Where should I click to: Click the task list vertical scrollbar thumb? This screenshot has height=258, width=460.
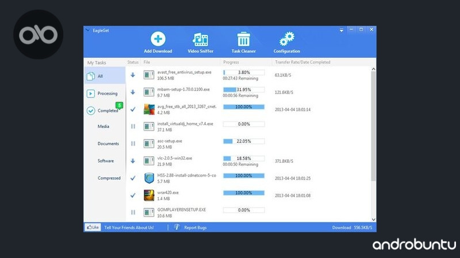[373, 126]
